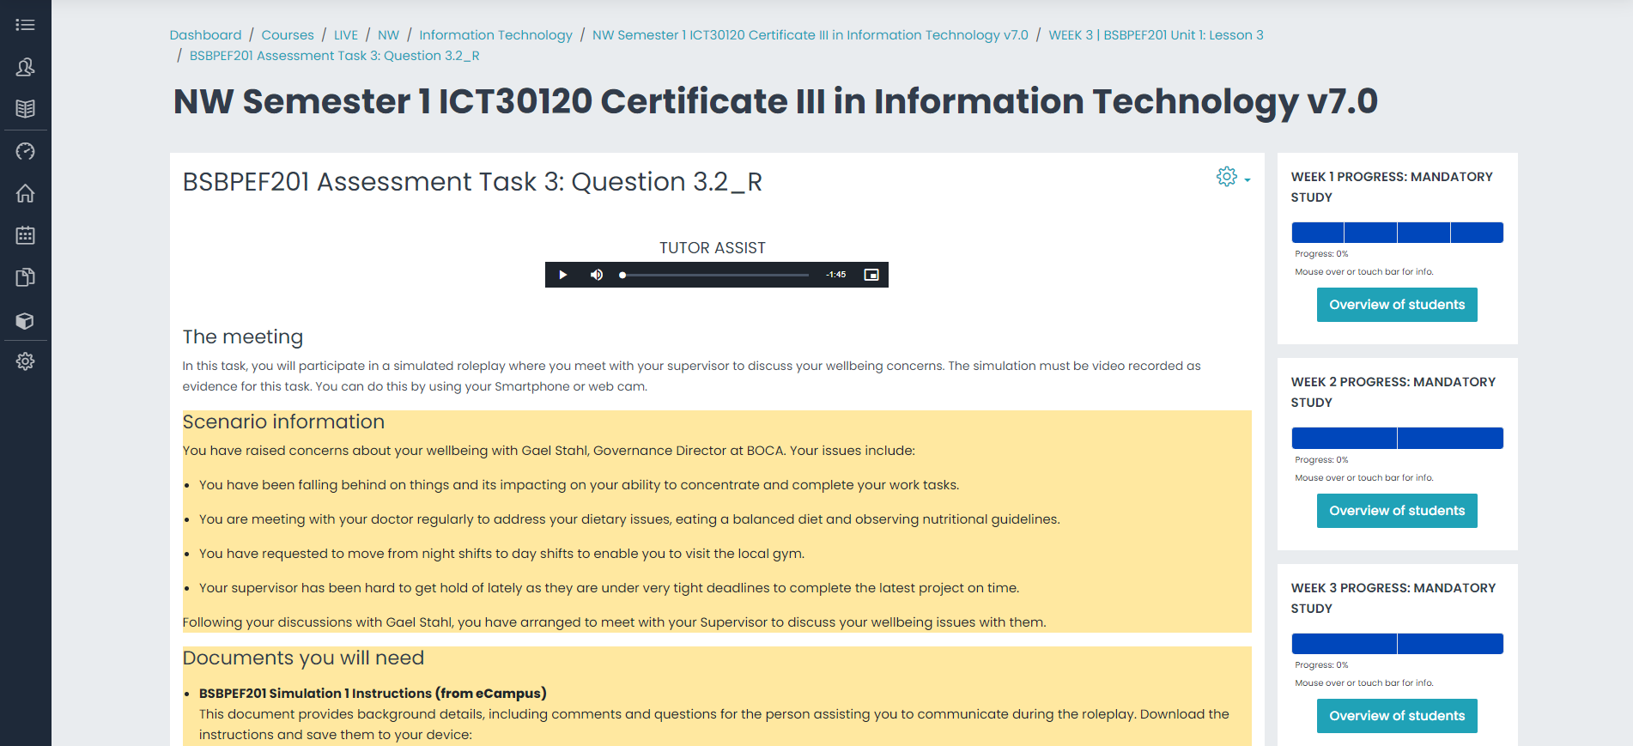Seek on the Tutor Assist progress slider
Viewport: 1633px width, 746px height.
coord(714,275)
